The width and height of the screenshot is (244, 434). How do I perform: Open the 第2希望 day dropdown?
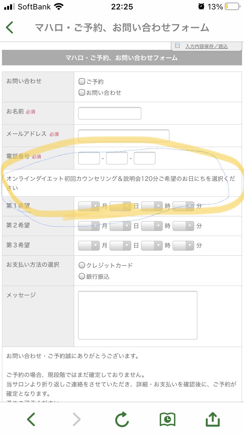[120, 226]
